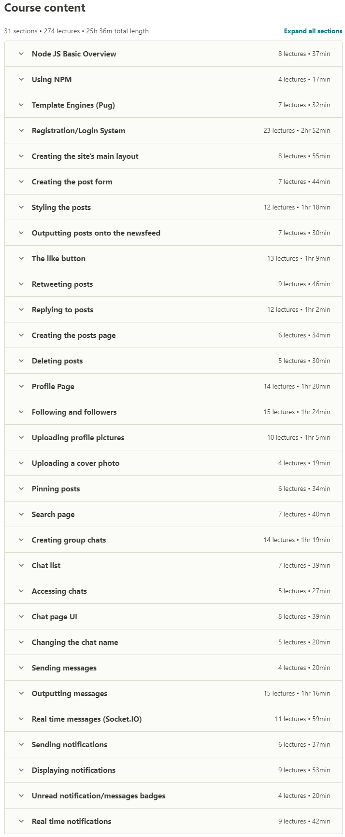Expand the Sending notifications section
This screenshot has width=345, height=837.
pyautogui.click(x=69, y=744)
